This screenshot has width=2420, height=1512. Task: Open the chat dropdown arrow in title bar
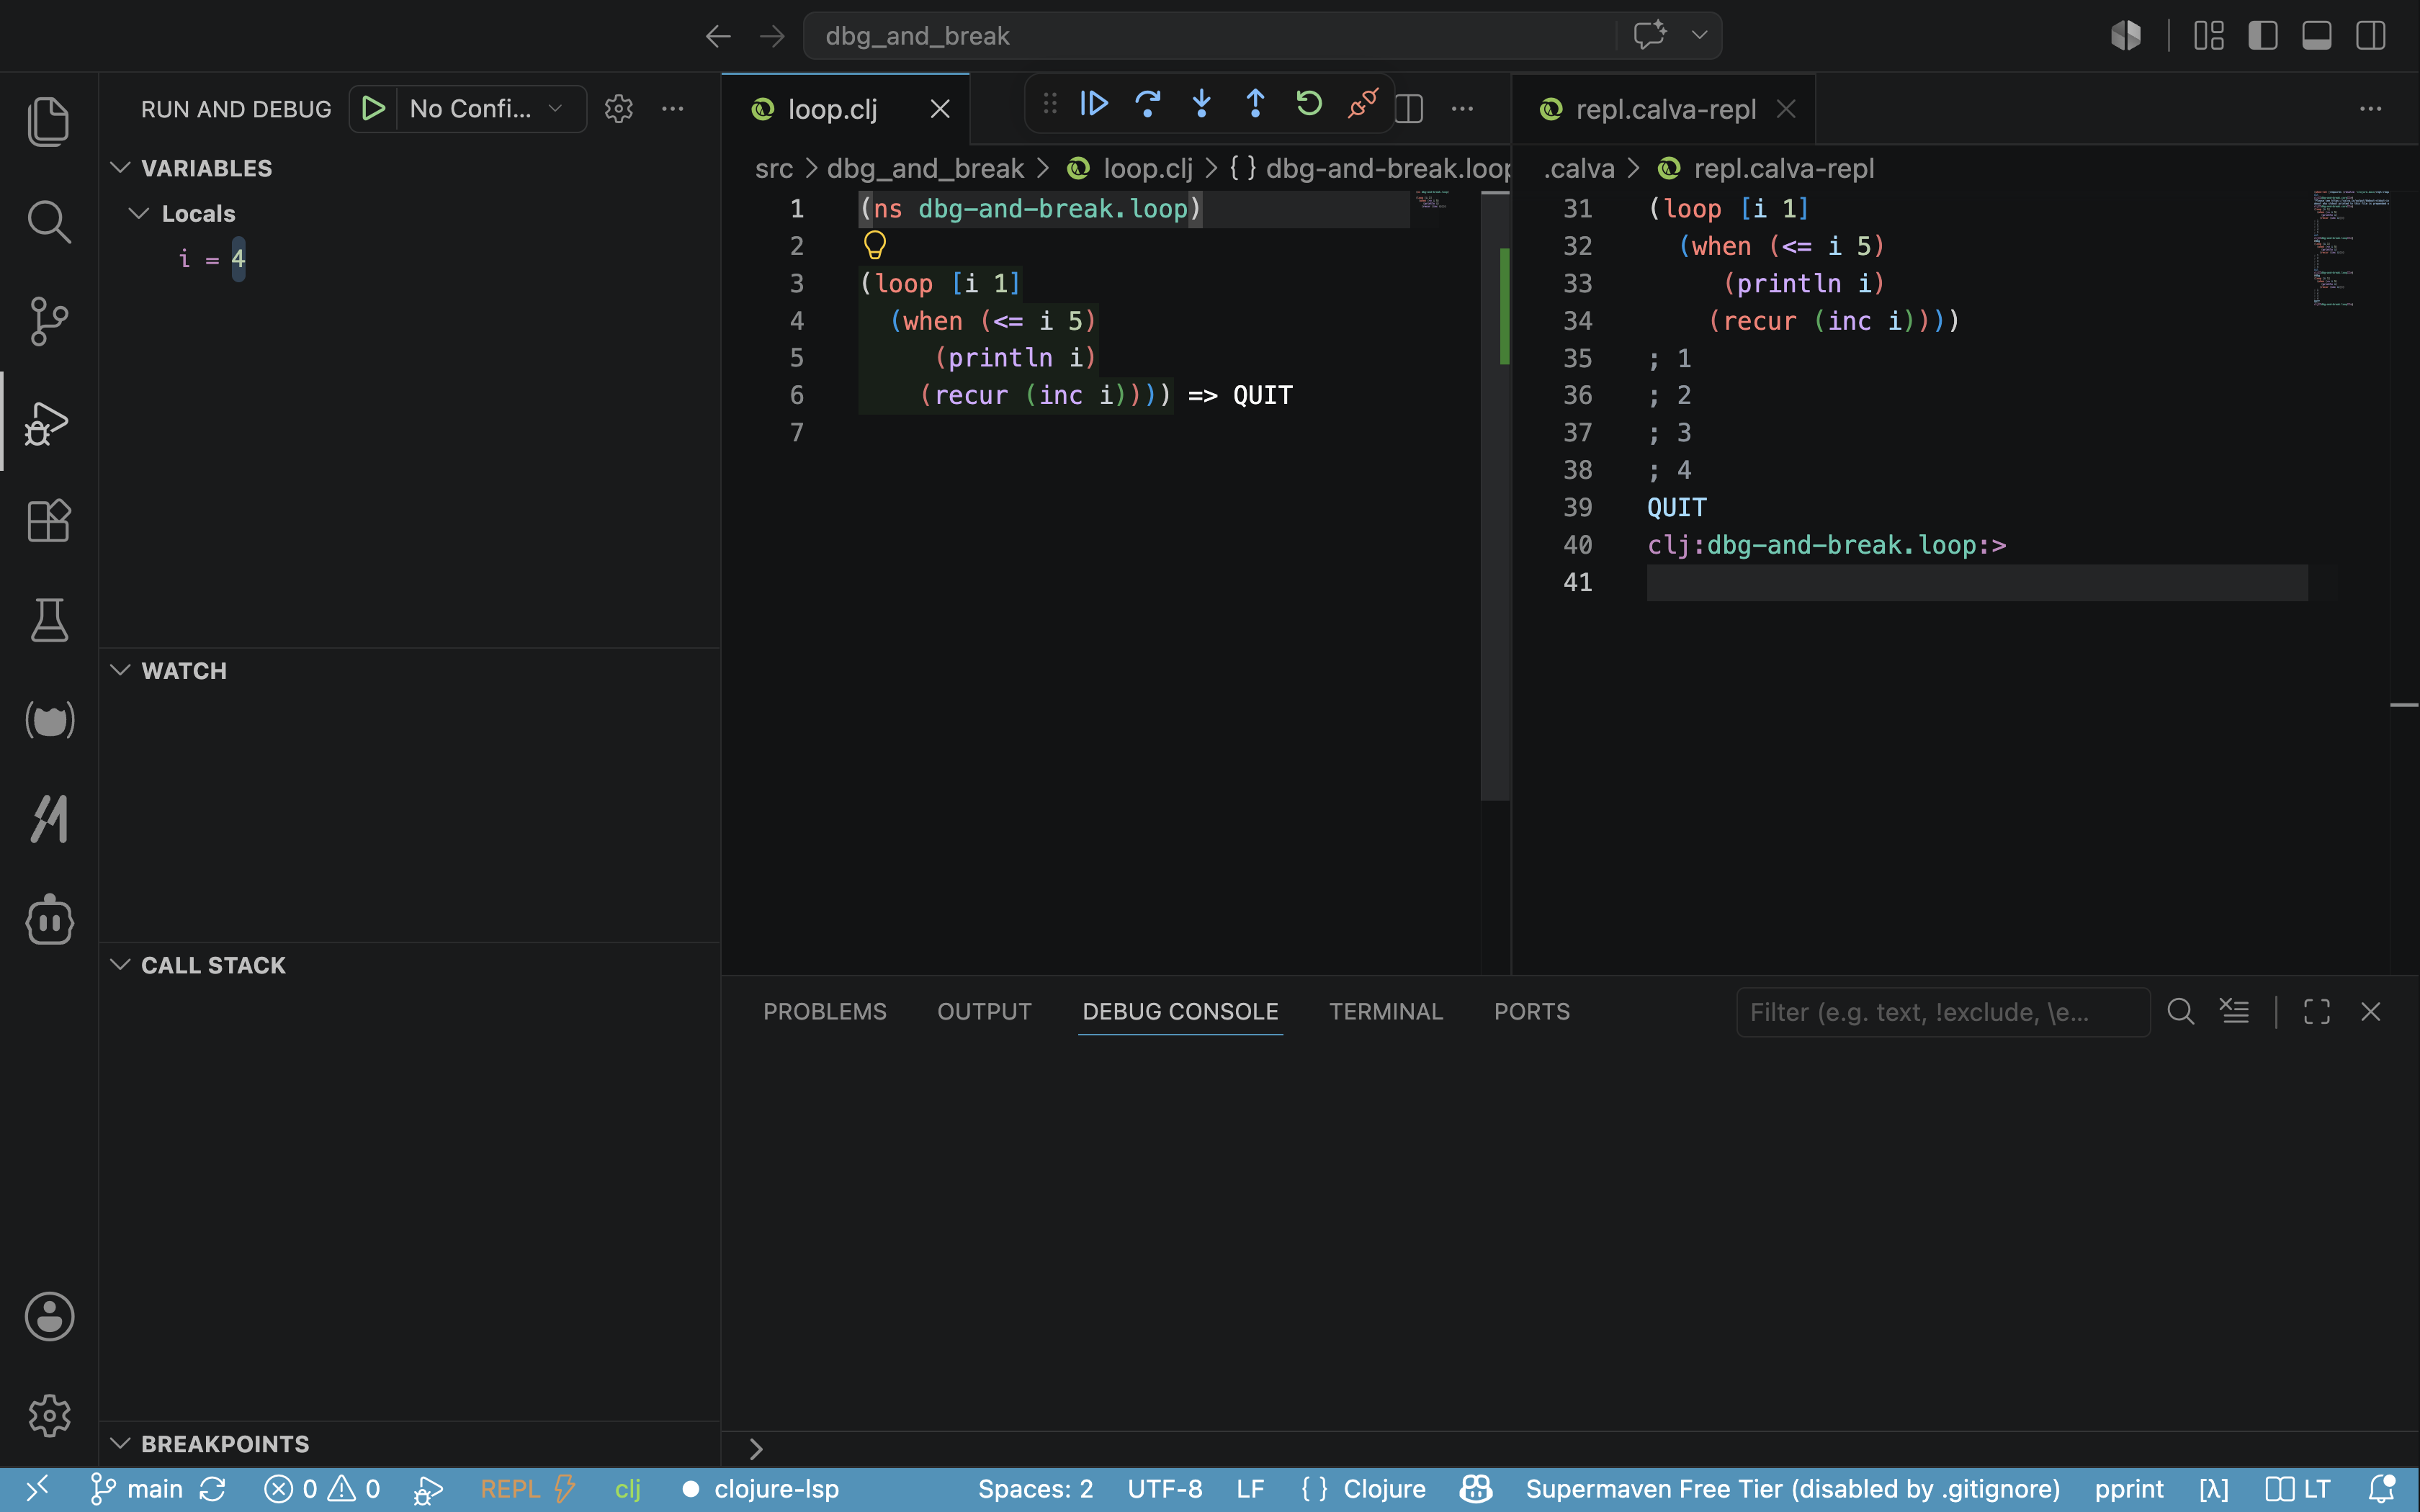coord(1699,35)
